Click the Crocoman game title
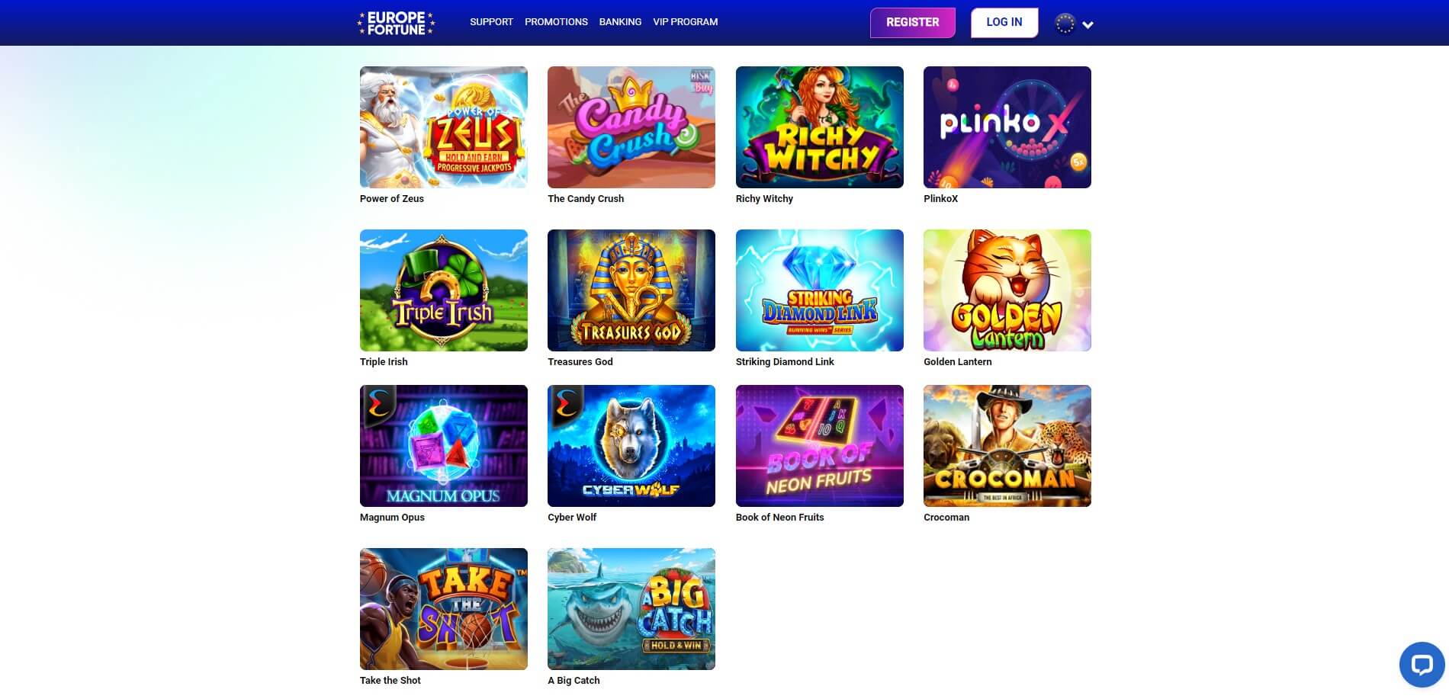This screenshot has width=1449, height=699. [x=946, y=518]
